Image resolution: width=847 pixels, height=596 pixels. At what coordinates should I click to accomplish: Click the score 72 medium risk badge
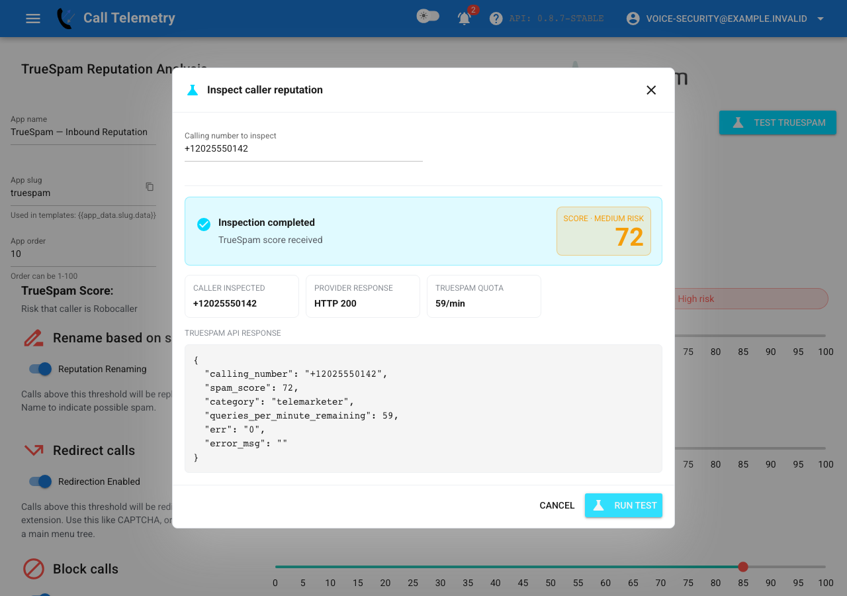click(603, 231)
